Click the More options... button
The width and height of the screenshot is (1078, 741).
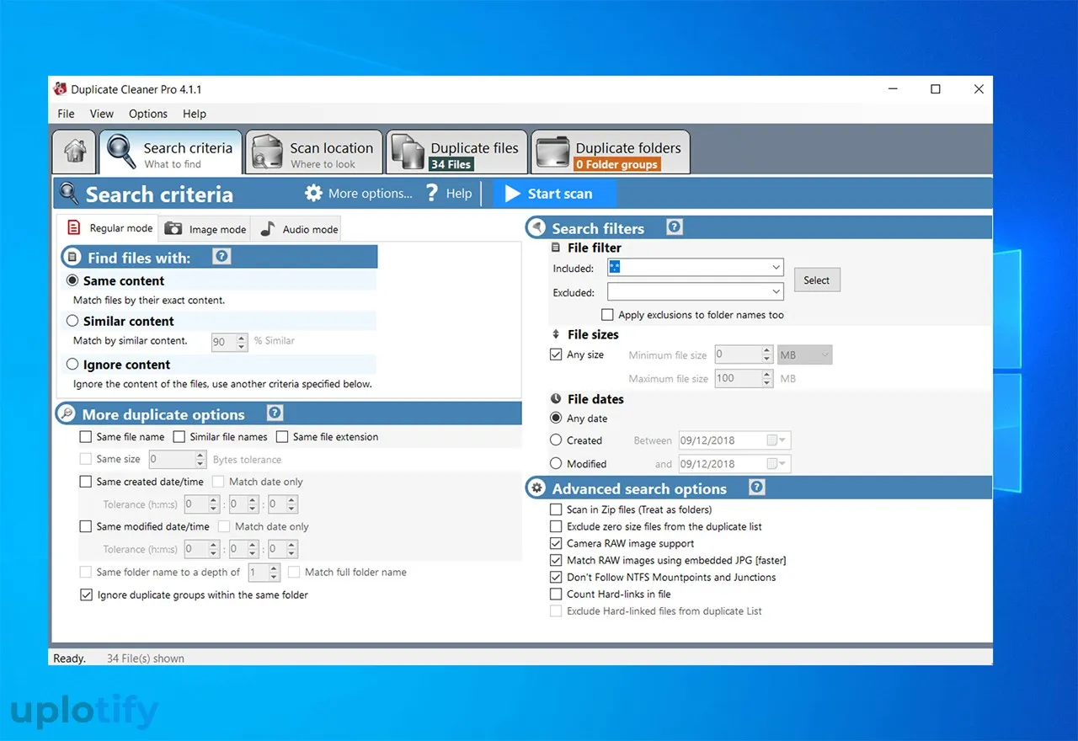[359, 194]
